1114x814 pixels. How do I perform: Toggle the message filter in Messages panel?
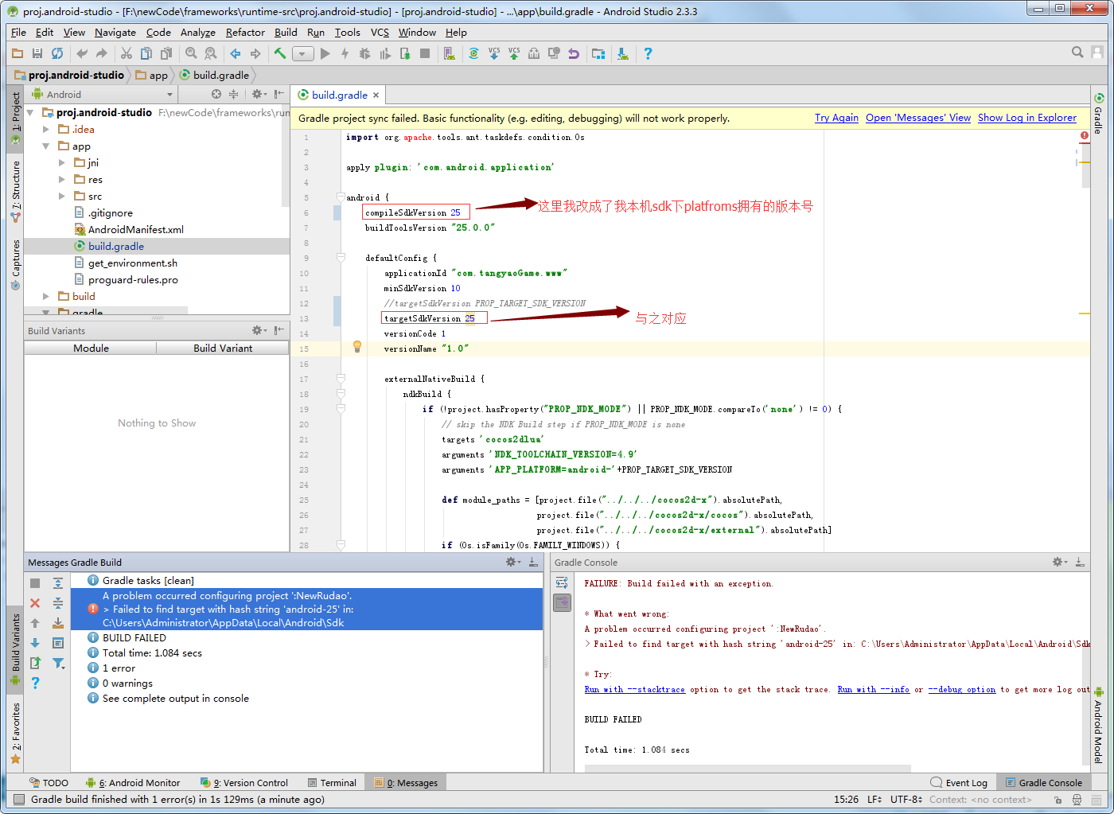(58, 663)
